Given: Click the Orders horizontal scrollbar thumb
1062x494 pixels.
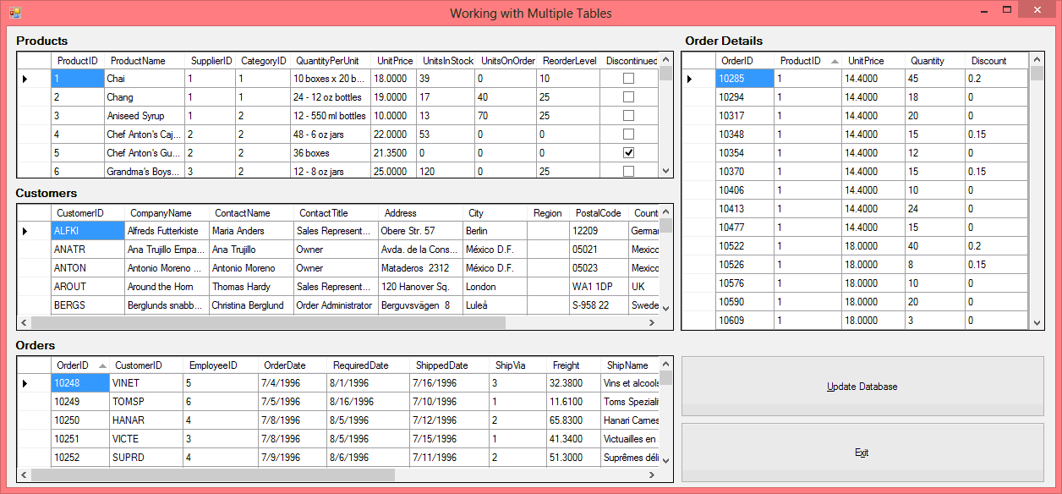Looking at the screenshot, I should [213, 475].
